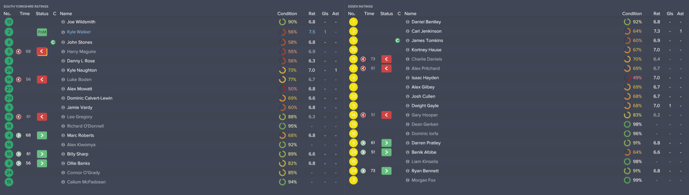
Task: Open Jamie Vardy's player profile
Action: pos(80,107)
